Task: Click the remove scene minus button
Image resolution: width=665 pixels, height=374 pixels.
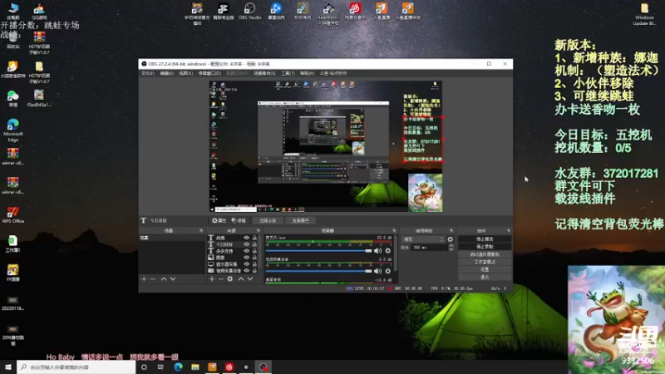Action: point(153,279)
